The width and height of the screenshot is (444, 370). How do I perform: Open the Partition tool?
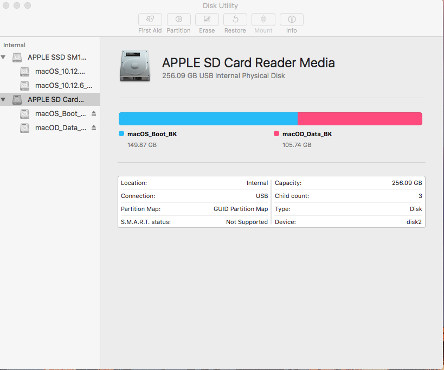click(x=179, y=20)
